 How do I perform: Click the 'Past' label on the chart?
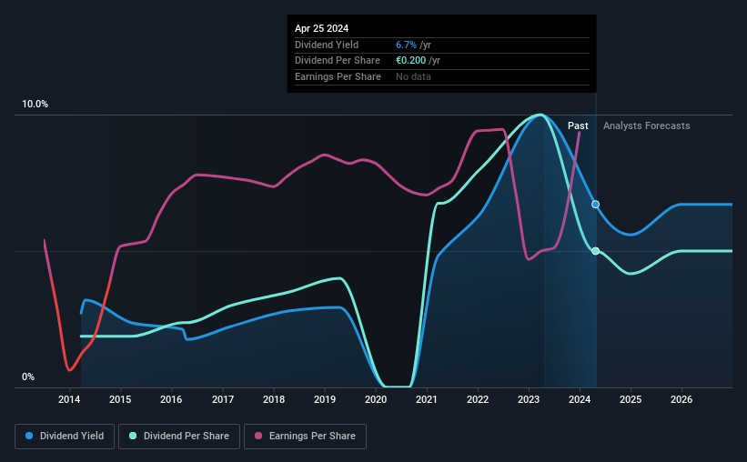tap(578, 126)
